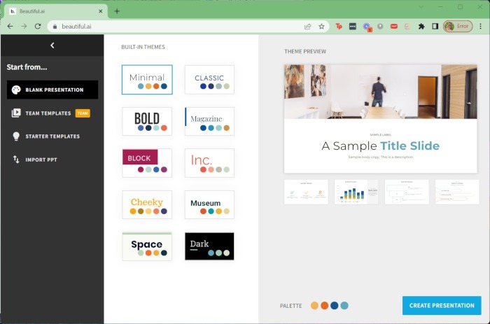This screenshot has height=324, width=490.
Task: Open the fourth small preview slide thumbnail
Action: point(457,192)
